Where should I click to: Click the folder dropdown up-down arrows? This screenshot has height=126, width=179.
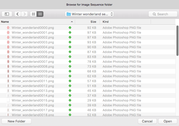tap(112, 14)
